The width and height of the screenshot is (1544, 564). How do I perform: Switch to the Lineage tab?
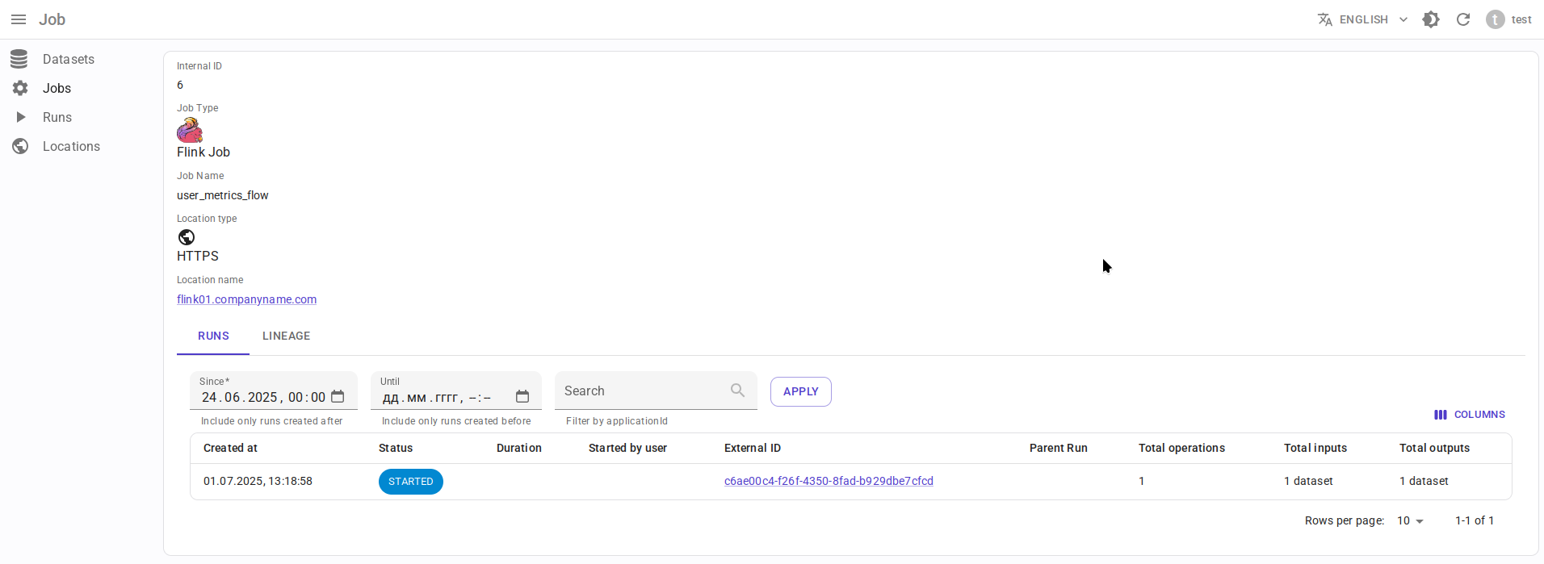[x=286, y=336]
